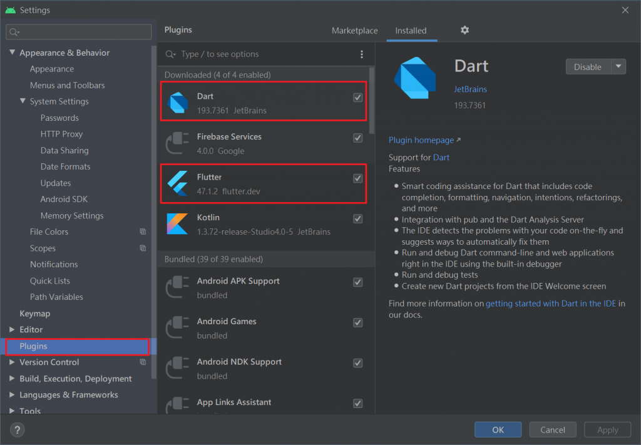Open the plugins gear settings menu
This screenshot has width=641, height=445.
tap(465, 30)
